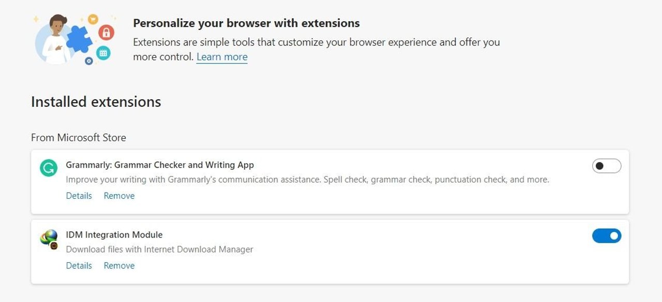662x302 pixels.
Task: Click the Installed extensions heading
Action: [96, 102]
